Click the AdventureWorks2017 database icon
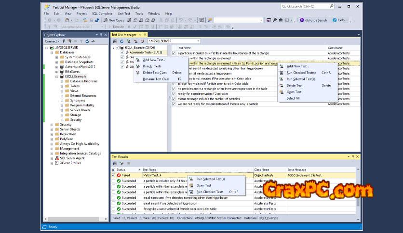Image resolution: width=403 pixels, height=233 pixels. [62, 66]
